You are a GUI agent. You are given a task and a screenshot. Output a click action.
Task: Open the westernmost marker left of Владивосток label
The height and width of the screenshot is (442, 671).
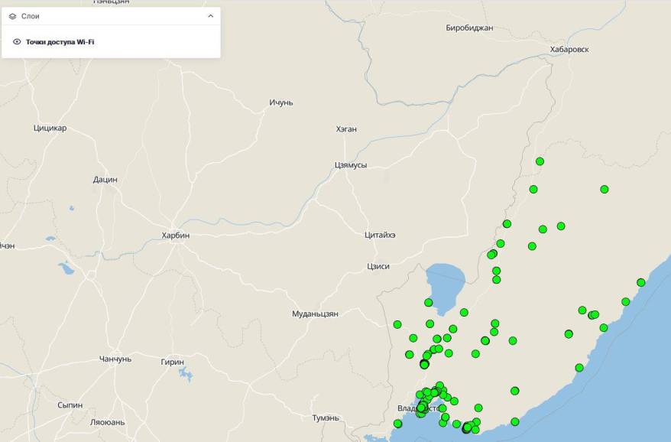(397, 424)
